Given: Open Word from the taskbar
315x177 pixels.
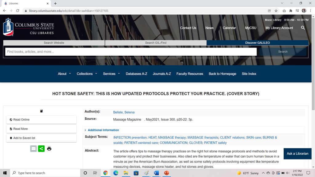Looking at the screenshot, I should click(156, 173).
